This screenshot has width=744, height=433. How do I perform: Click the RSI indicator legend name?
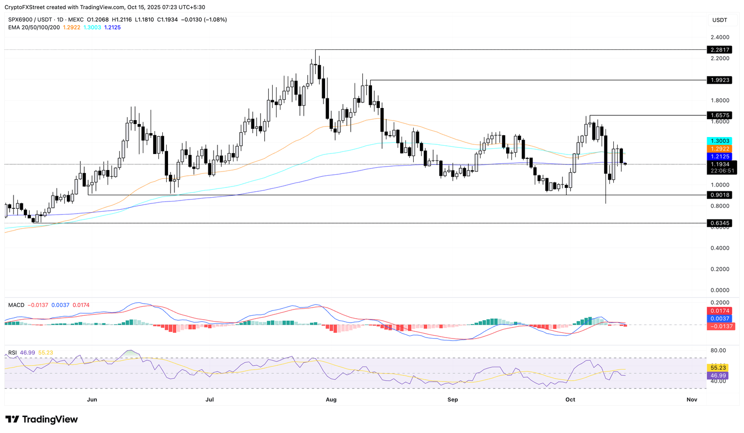(13, 353)
